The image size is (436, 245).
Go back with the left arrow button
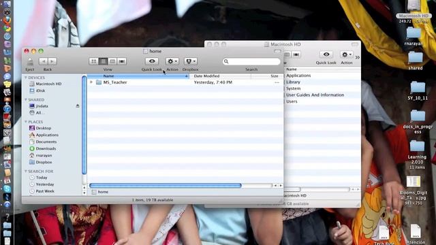tap(43, 61)
